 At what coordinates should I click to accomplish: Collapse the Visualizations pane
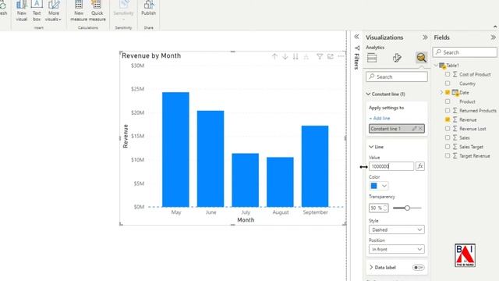coord(425,37)
